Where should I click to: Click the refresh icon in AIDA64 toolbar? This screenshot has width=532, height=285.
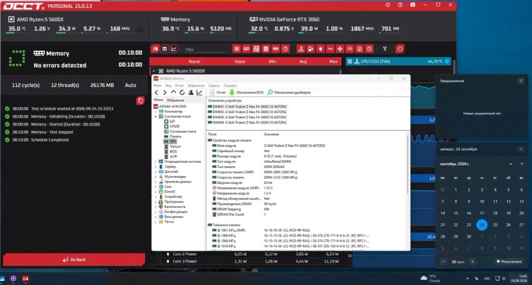tap(182, 92)
